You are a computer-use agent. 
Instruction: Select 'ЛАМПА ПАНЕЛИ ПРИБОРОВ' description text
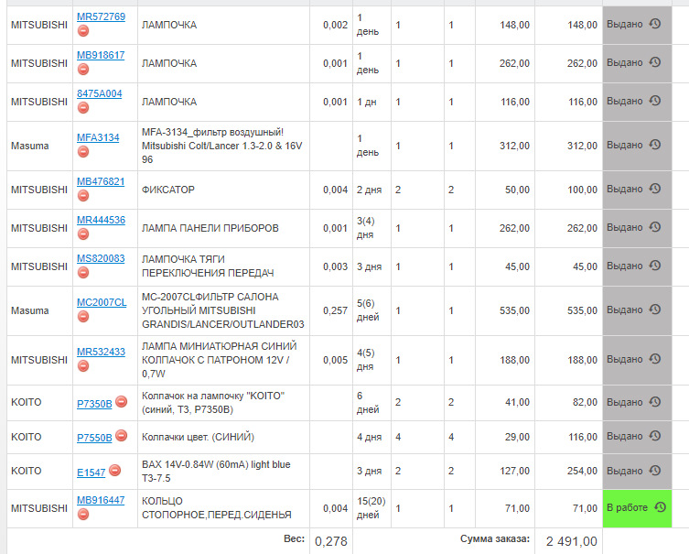pos(210,228)
